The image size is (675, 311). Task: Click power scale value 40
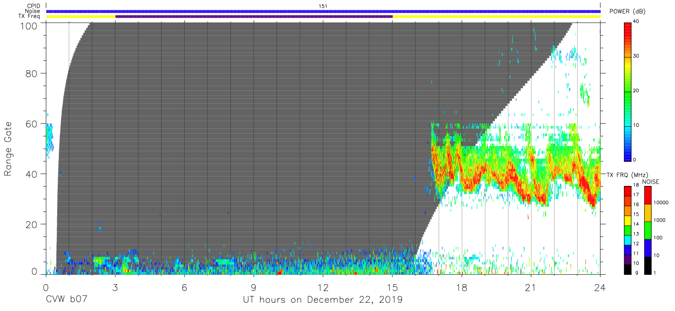tap(637, 22)
